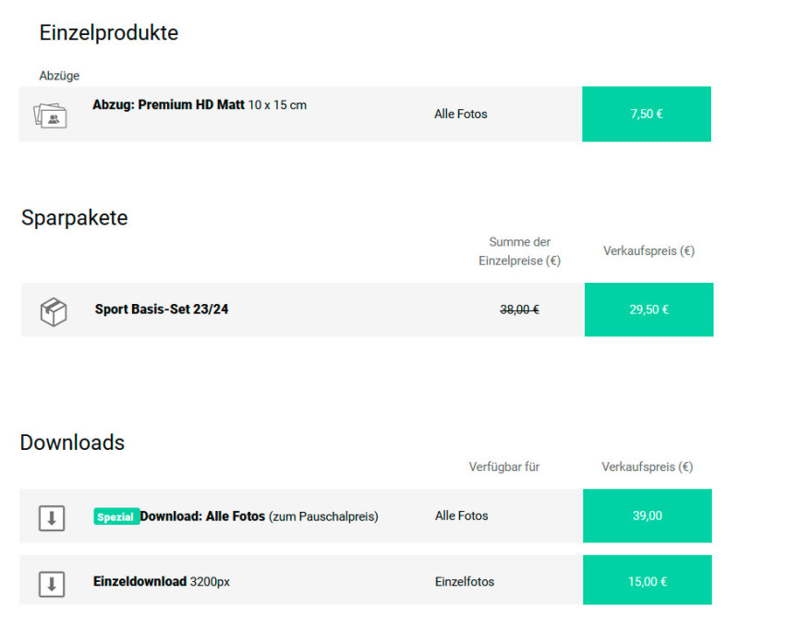The width and height of the screenshot is (787, 643).
Task: Click the Abzüge category label
Action: 59,76
